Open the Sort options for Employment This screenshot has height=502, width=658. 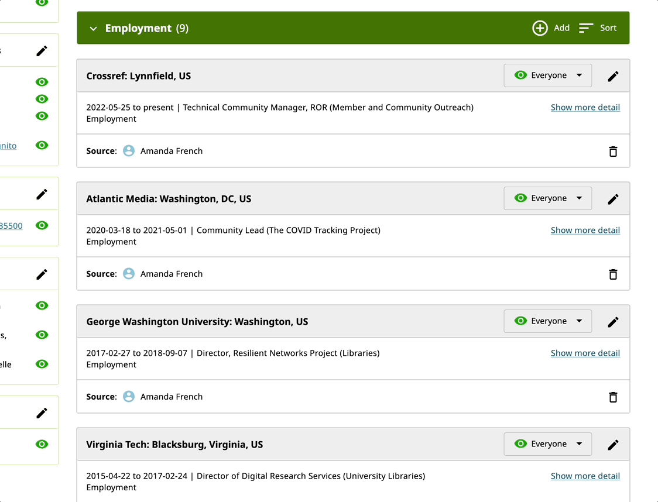pyautogui.click(x=598, y=28)
